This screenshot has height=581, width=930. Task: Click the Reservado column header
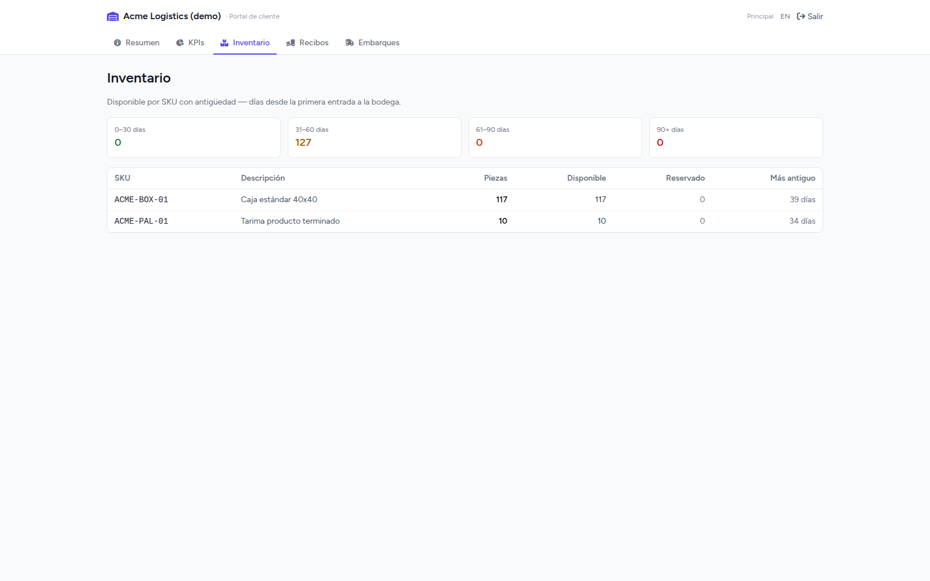(685, 178)
